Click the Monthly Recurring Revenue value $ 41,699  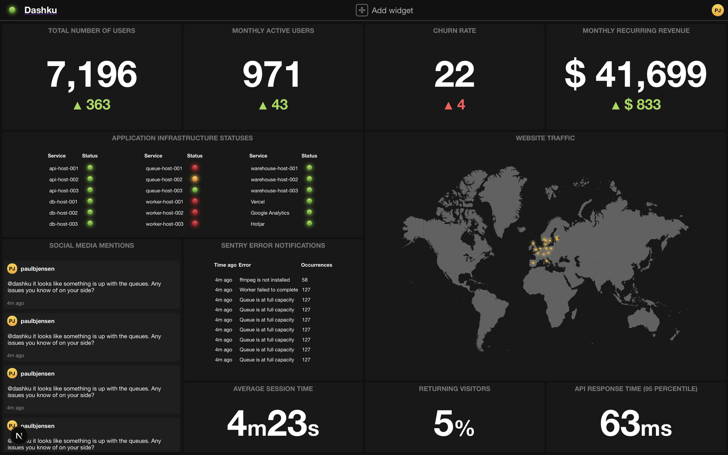coord(636,74)
